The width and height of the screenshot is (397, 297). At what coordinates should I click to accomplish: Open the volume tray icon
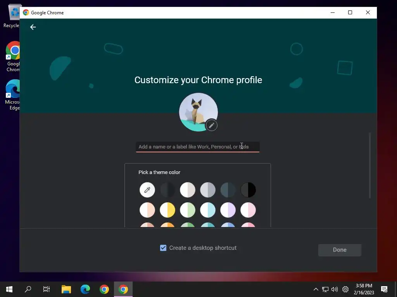pyautogui.click(x=335, y=289)
